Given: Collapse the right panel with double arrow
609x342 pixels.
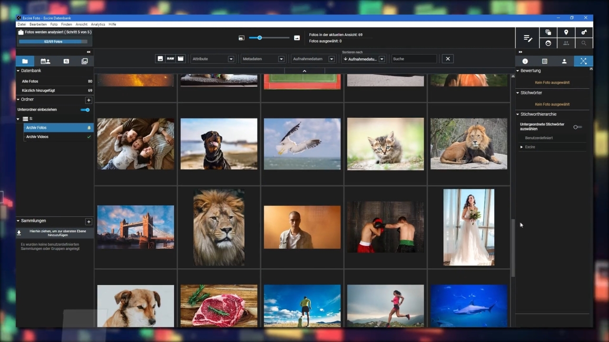Looking at the screenshot, I should (x=521, y=52).
